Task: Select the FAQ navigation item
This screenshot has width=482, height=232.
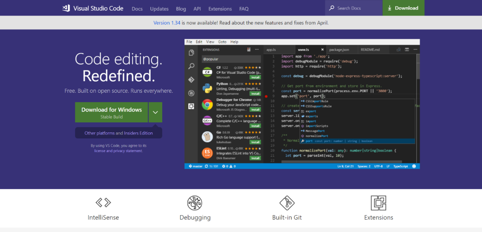Action: 244,8
